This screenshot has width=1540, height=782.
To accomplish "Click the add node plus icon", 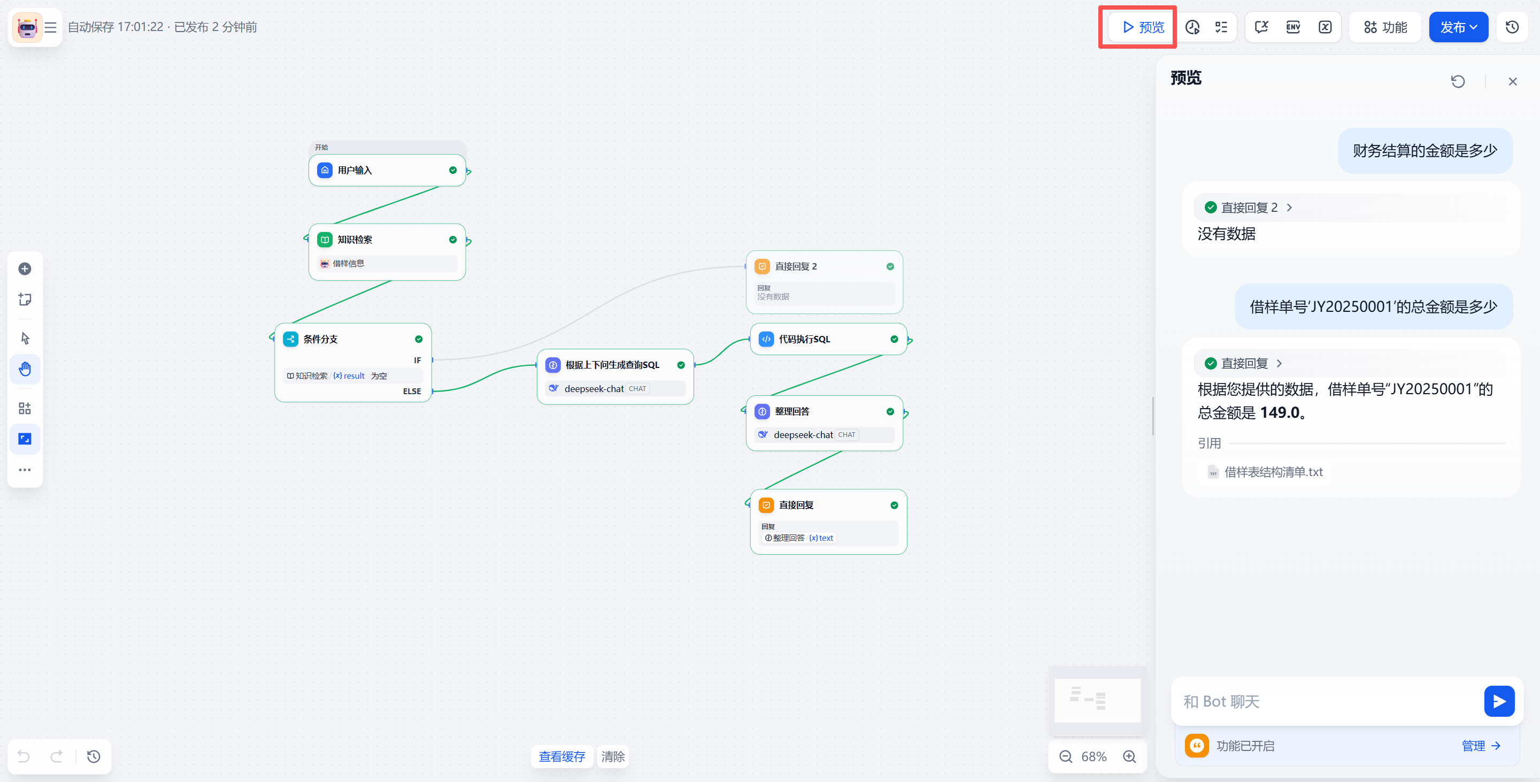I will coord(25,269).
